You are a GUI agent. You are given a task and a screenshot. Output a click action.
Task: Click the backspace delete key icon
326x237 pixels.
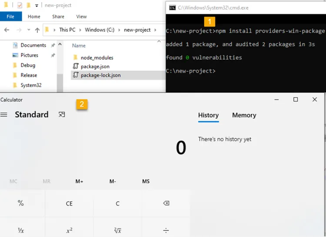[166, 203]
